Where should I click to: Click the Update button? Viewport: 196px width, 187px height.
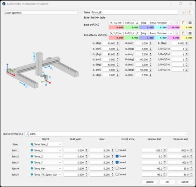(150, 182)
